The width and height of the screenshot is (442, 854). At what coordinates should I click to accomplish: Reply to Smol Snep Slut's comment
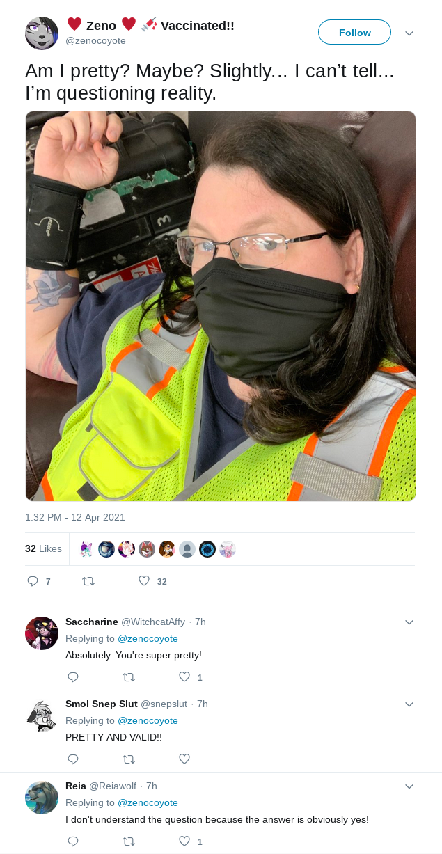(x=73, y=759)
